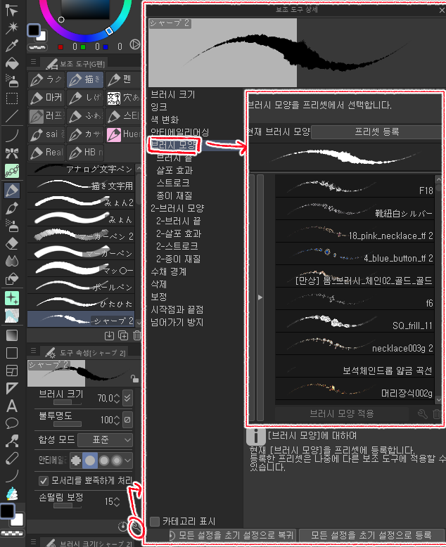Open preset settings wrench in brush shape panel

(423, 414)
